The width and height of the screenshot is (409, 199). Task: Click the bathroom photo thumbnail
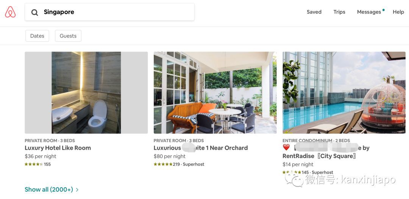click(86, 92)
